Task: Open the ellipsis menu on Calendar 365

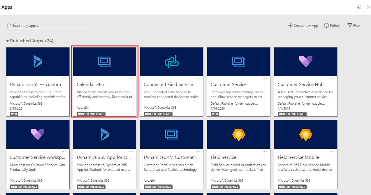Action: tap(131, 79)
